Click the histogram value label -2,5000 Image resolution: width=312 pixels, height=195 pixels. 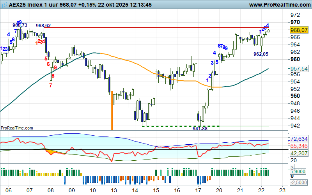(298, 182)
